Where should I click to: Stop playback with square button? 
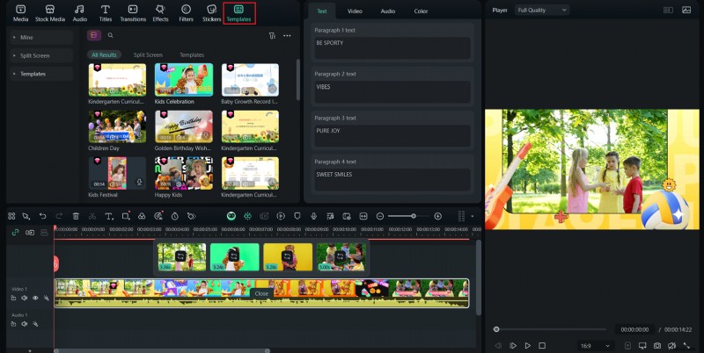pos(542,346)
